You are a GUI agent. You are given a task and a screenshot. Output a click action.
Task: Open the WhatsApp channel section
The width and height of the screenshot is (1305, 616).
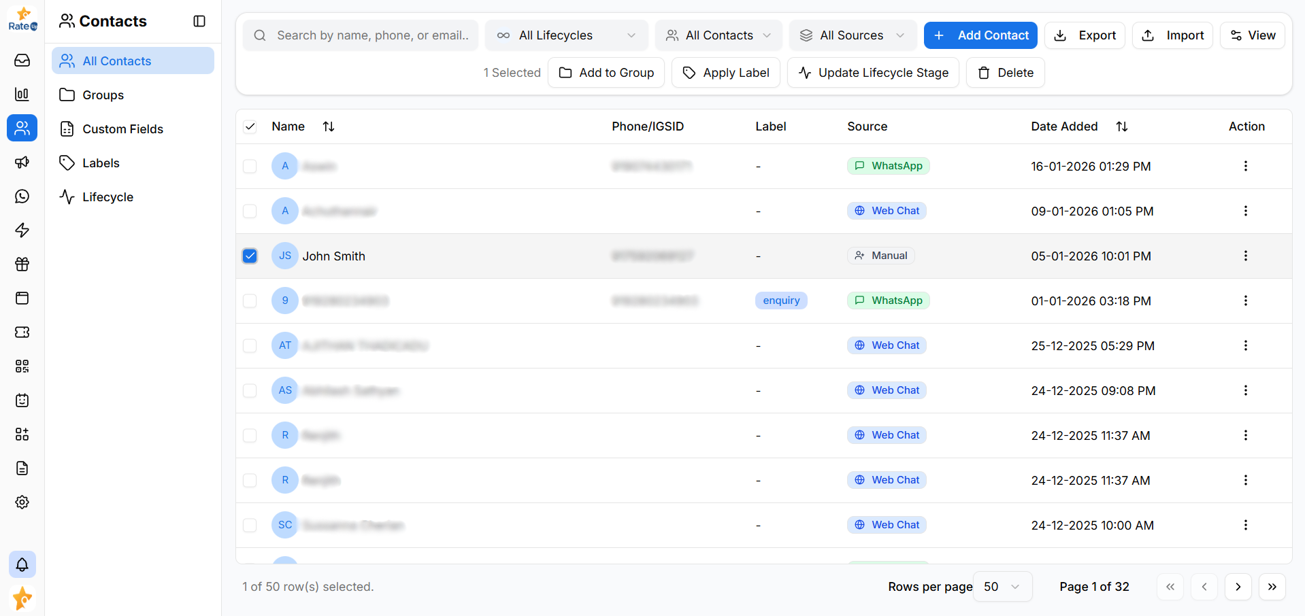(x=22, y=196)
